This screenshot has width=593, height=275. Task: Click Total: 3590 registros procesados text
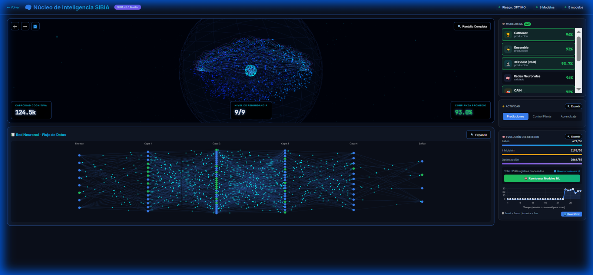(524, 171)
